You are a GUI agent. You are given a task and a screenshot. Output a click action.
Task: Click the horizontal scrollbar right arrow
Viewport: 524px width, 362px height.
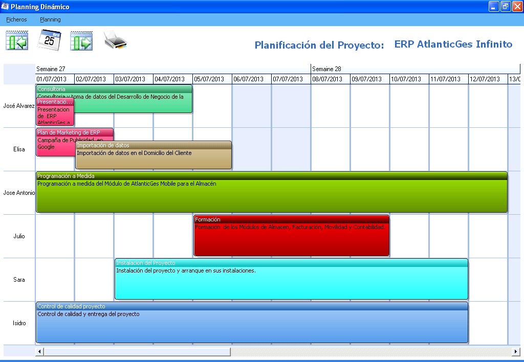coord(516,351)
